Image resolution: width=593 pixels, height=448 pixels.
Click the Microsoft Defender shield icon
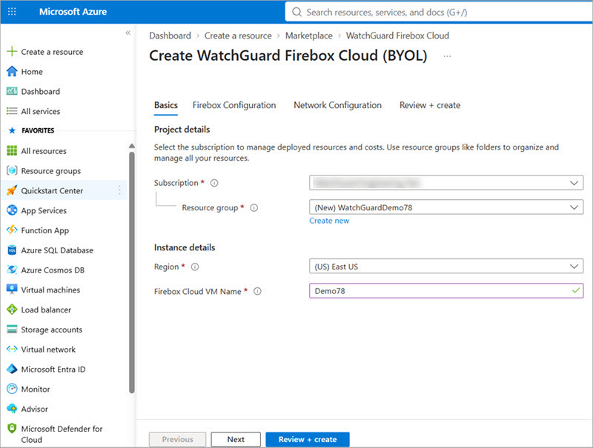click(x=12, y=428)
